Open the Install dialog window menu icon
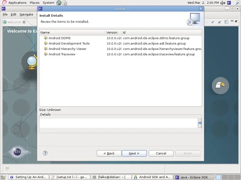Image resolution: width=241 pixels, height=180 pixels. (41, 9)
